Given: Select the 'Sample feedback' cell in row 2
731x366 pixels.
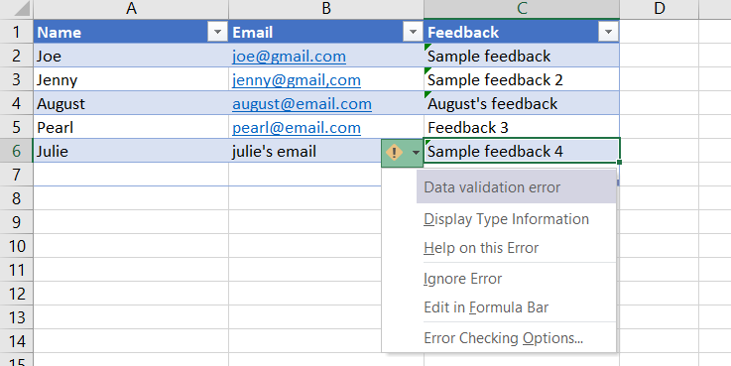Looking at the screenshot, I should coord(522,56).
